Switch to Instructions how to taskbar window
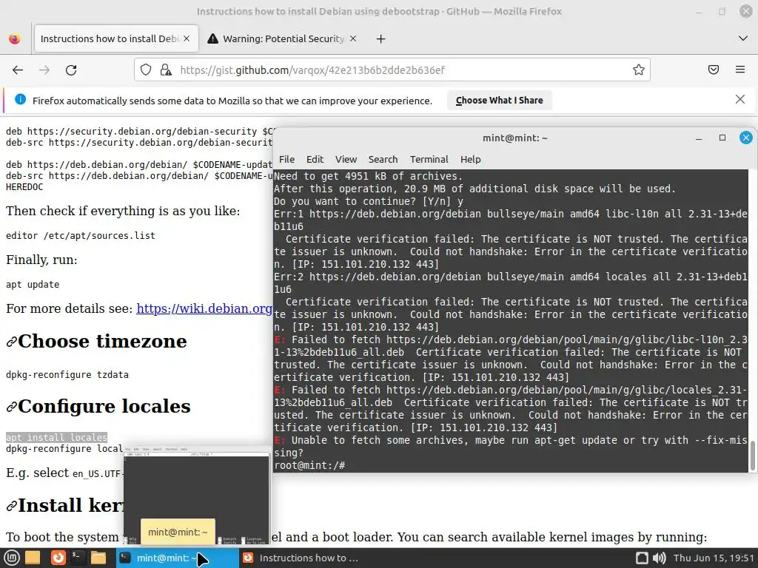The height and width of the screenshot is (568, 758). tap(301, 558)
